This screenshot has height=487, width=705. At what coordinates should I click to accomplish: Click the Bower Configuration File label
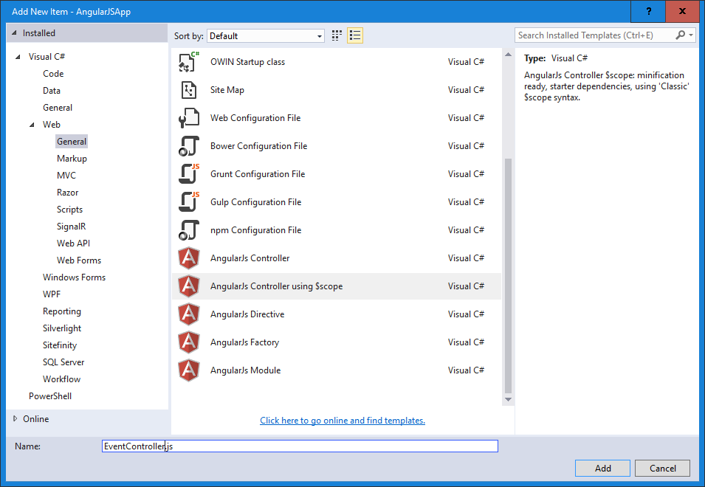pos(258,146)
